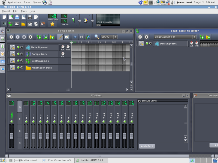
Task: Add beat/bassline in the Beat+Bassline Editor toolbar
Action: click(x=202, y=37)
